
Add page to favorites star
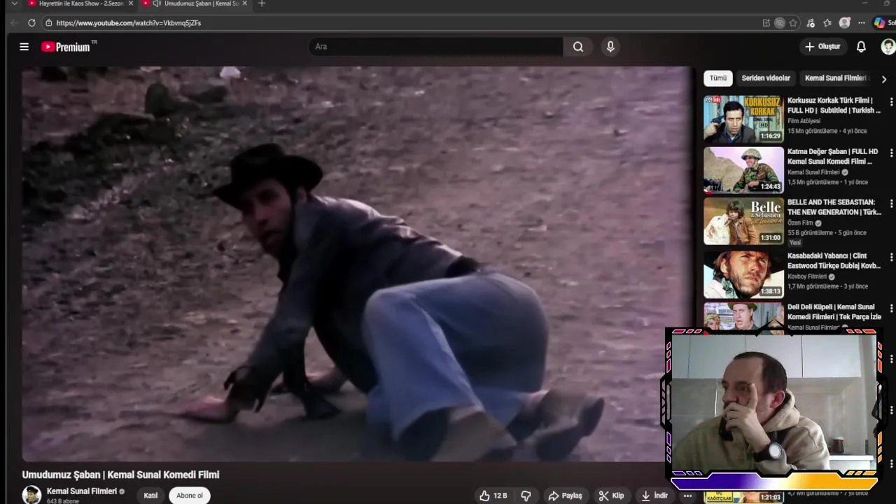click(793, 23)
